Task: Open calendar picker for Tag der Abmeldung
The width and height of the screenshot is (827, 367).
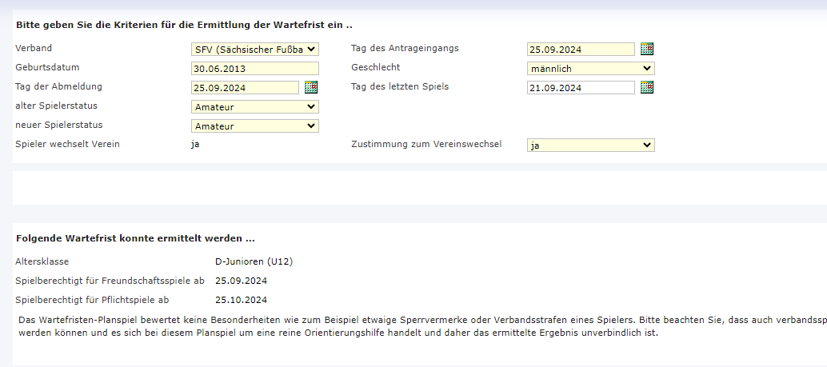Action: (311, 87)
